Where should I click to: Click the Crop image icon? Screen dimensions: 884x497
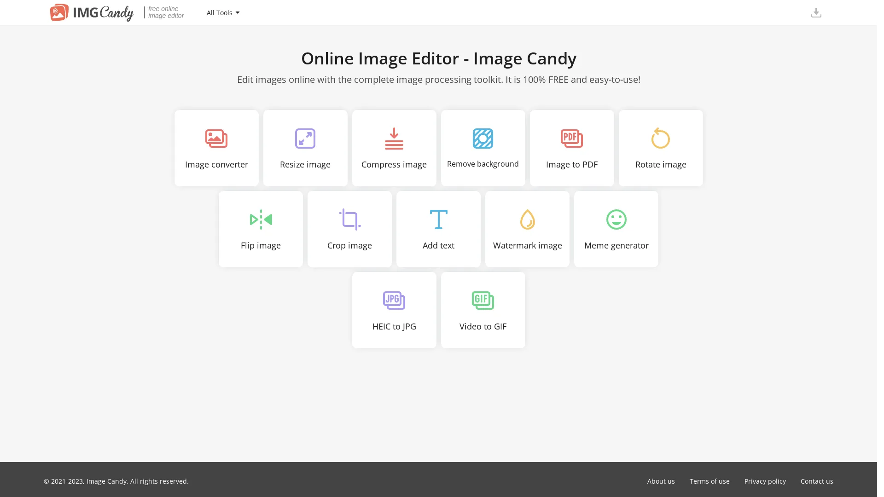click(349, 220)
